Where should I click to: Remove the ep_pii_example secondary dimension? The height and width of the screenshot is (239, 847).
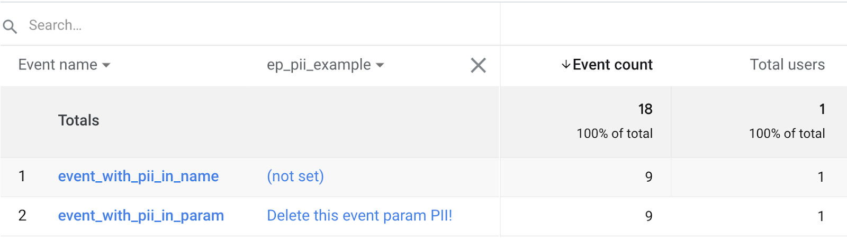pyautogui.click(x=478, y=65)
